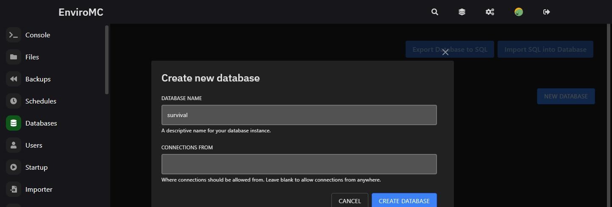Viewport: 612px width, 207px height.
Task: Focus the Connections From input field
Action: (299, 164)
